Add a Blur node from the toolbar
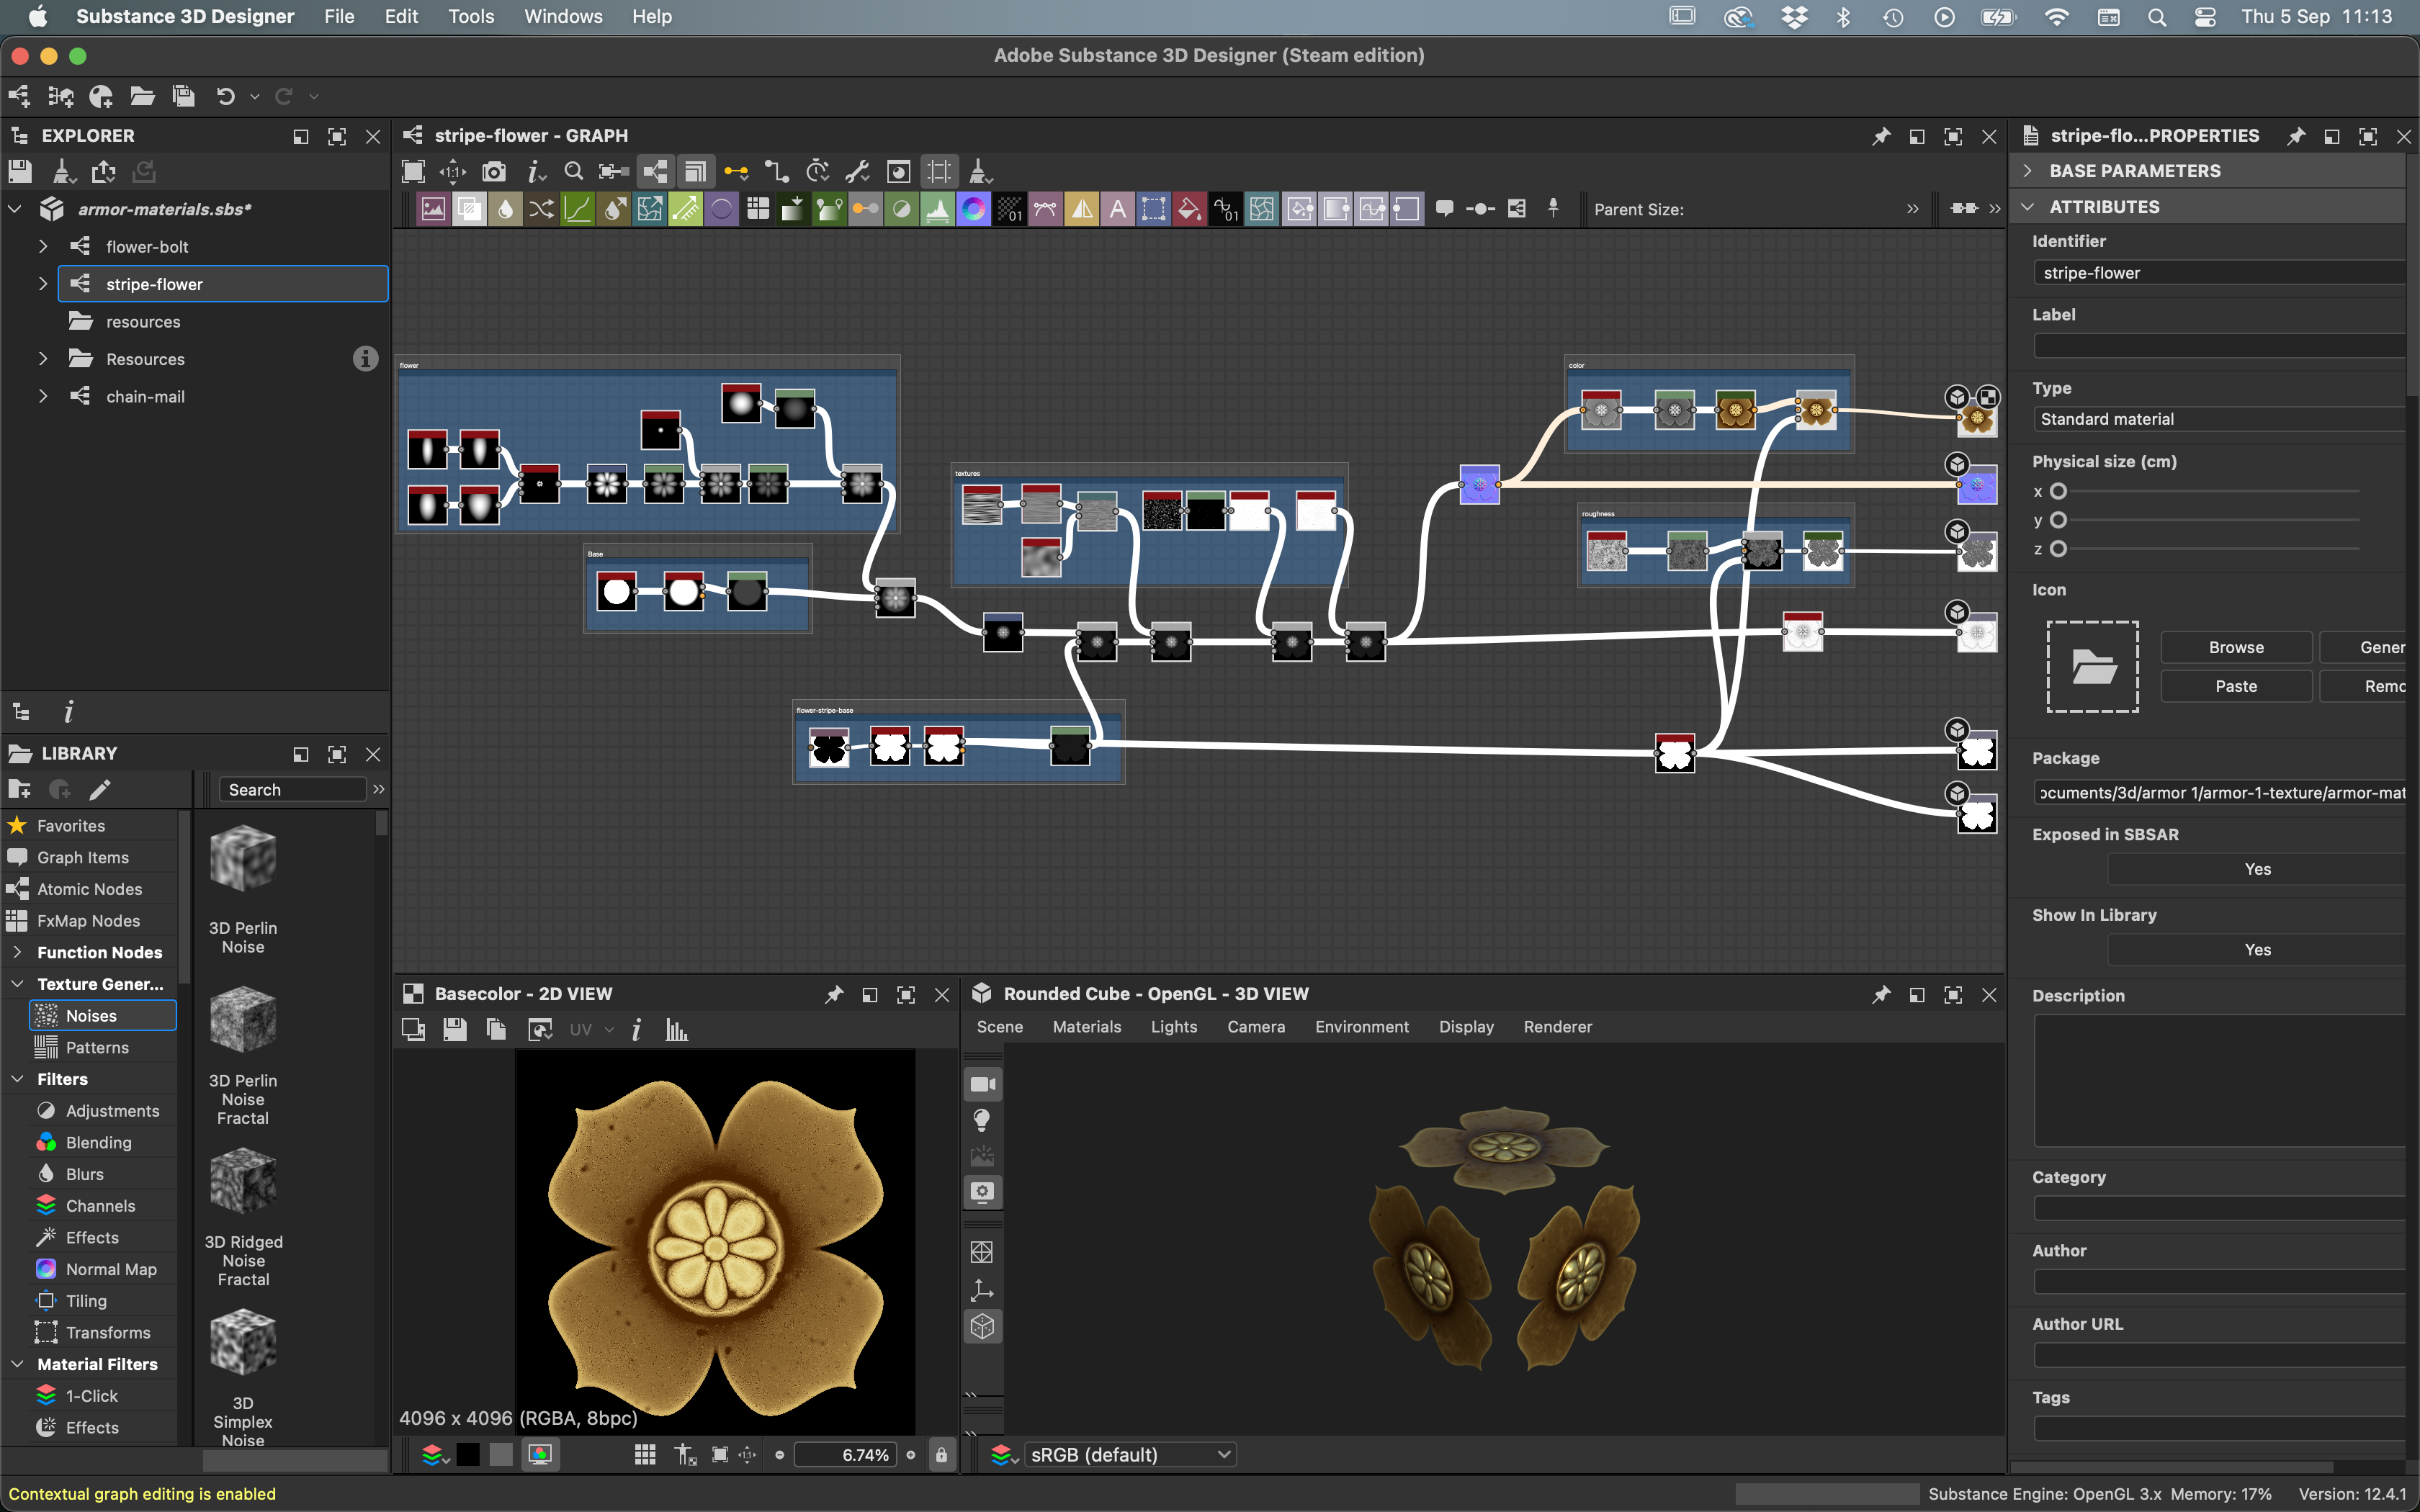Screen dimensions: 2420x1512 505,209
